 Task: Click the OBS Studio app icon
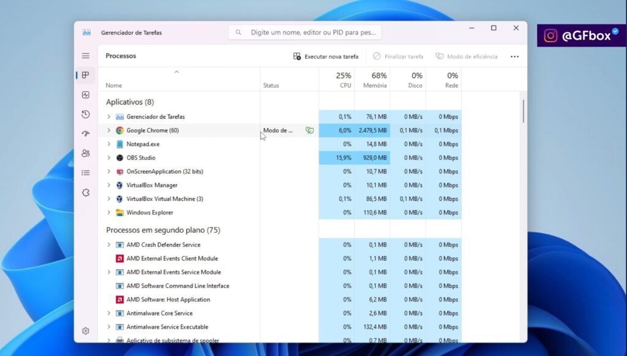click(x=119, y=157)
